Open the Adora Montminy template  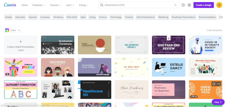tap(132, 90)
